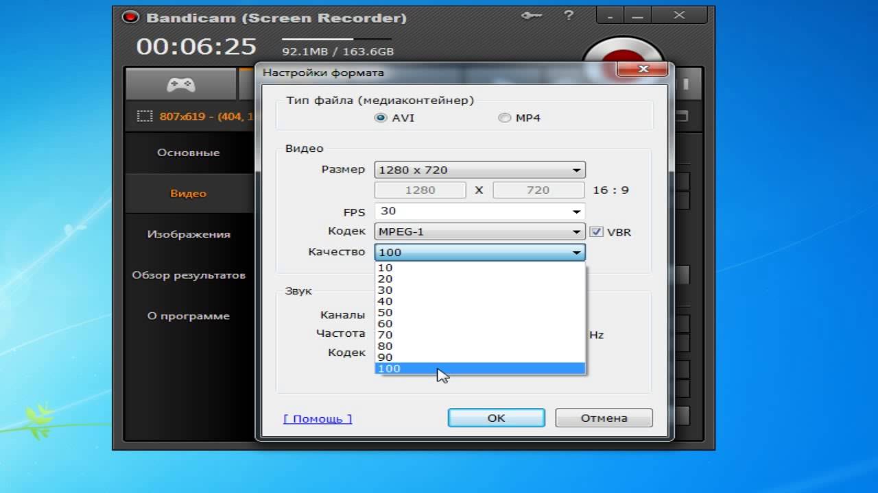Open the FPS dropdown
Image resolution: width=878 pixels, height=493 pixels.
point(479,212)
